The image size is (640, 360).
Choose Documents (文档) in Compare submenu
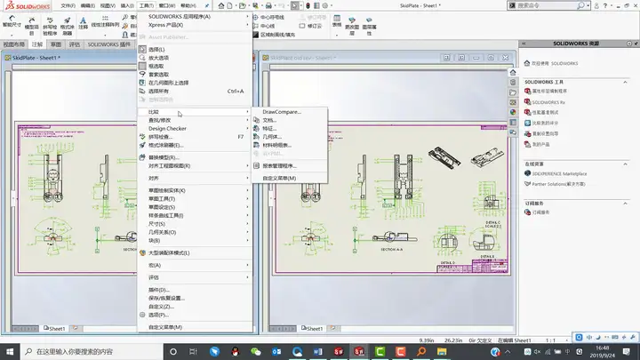point(290,120)
